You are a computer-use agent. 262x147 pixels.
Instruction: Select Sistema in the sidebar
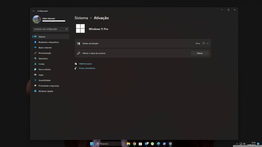click(x=51, y=37)
